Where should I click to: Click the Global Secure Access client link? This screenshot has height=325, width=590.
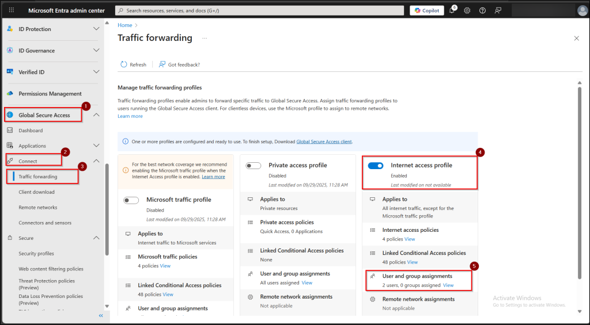tap(324, 142)
